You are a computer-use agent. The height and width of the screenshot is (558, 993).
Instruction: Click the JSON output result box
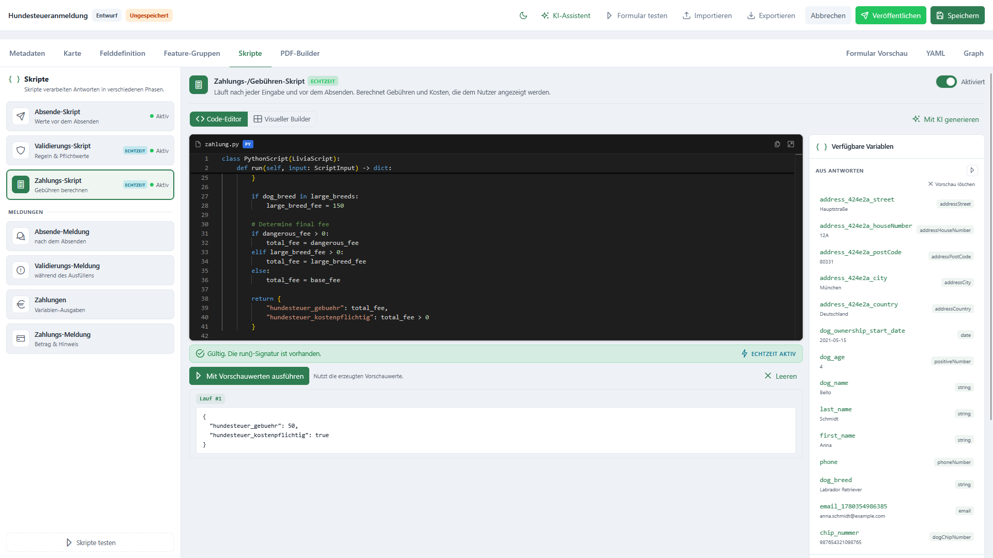[x=496, y=430]
